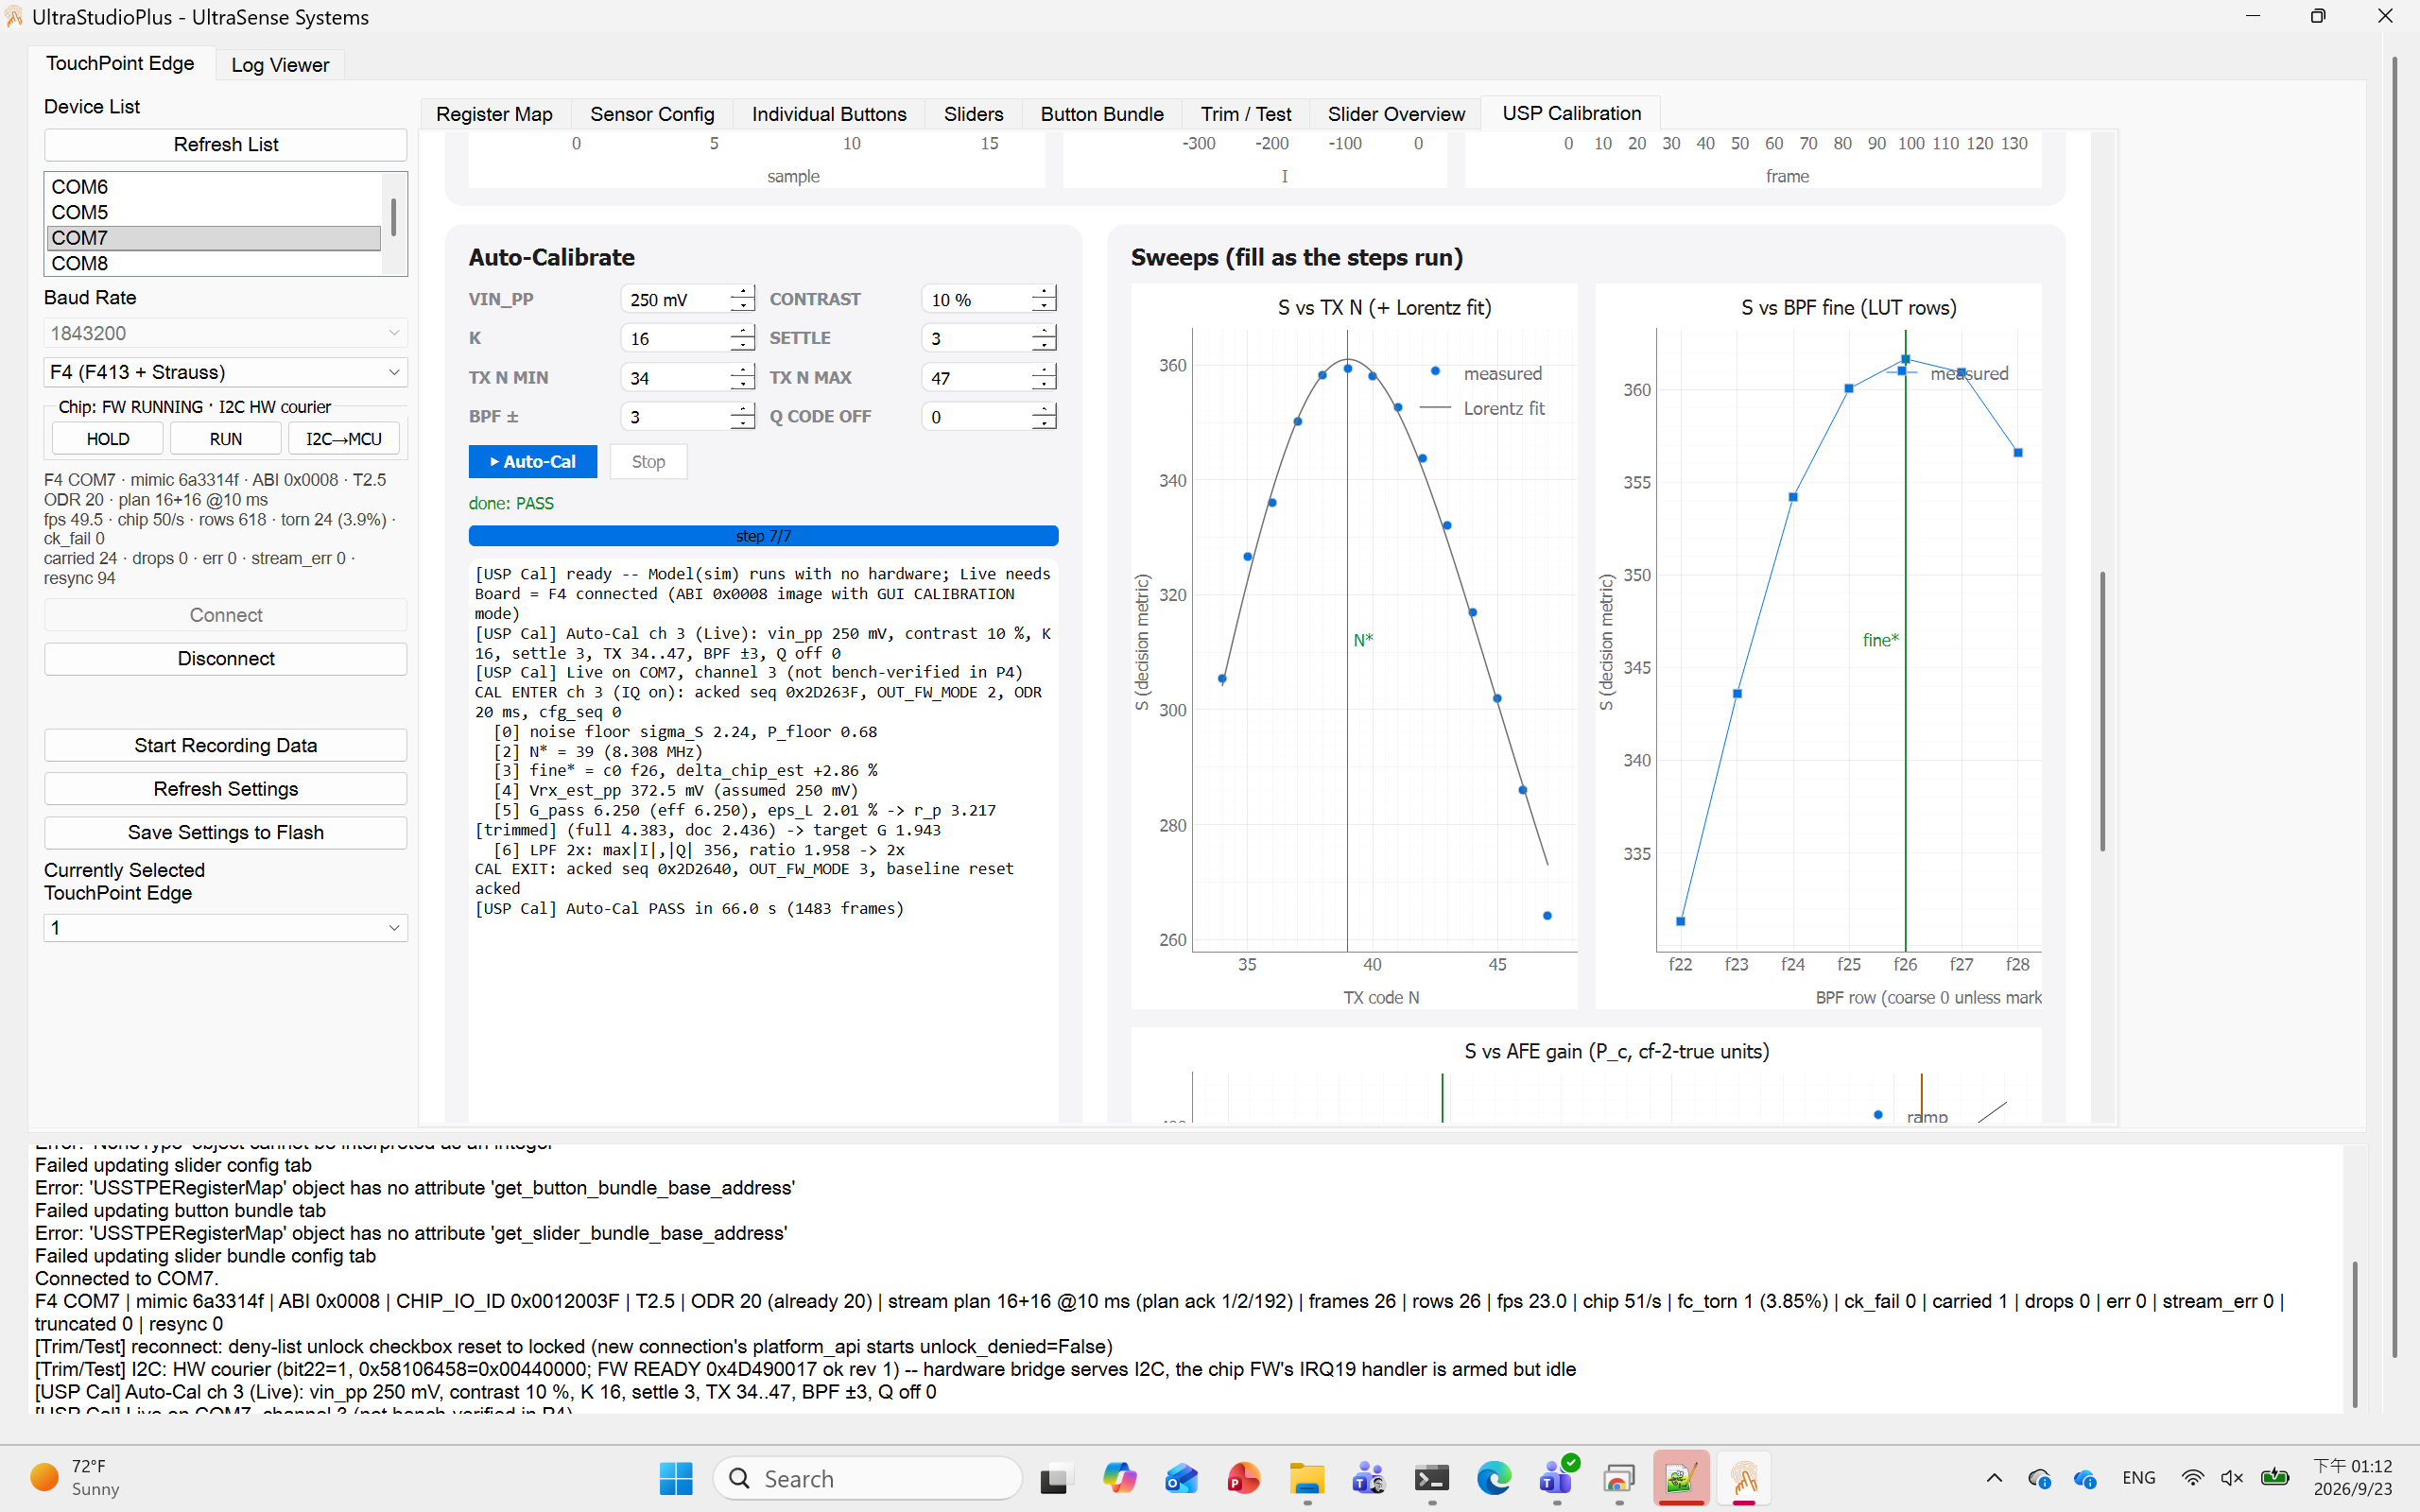The image size is (2420, 1512).
Task: Go to the Trim / Test tab
Action: [x=1246, y=114]
